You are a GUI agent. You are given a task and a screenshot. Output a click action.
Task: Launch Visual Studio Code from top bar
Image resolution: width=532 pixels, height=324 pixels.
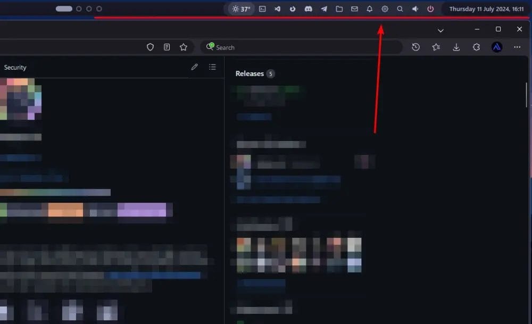pyautogui.click(x=277, y=9)
